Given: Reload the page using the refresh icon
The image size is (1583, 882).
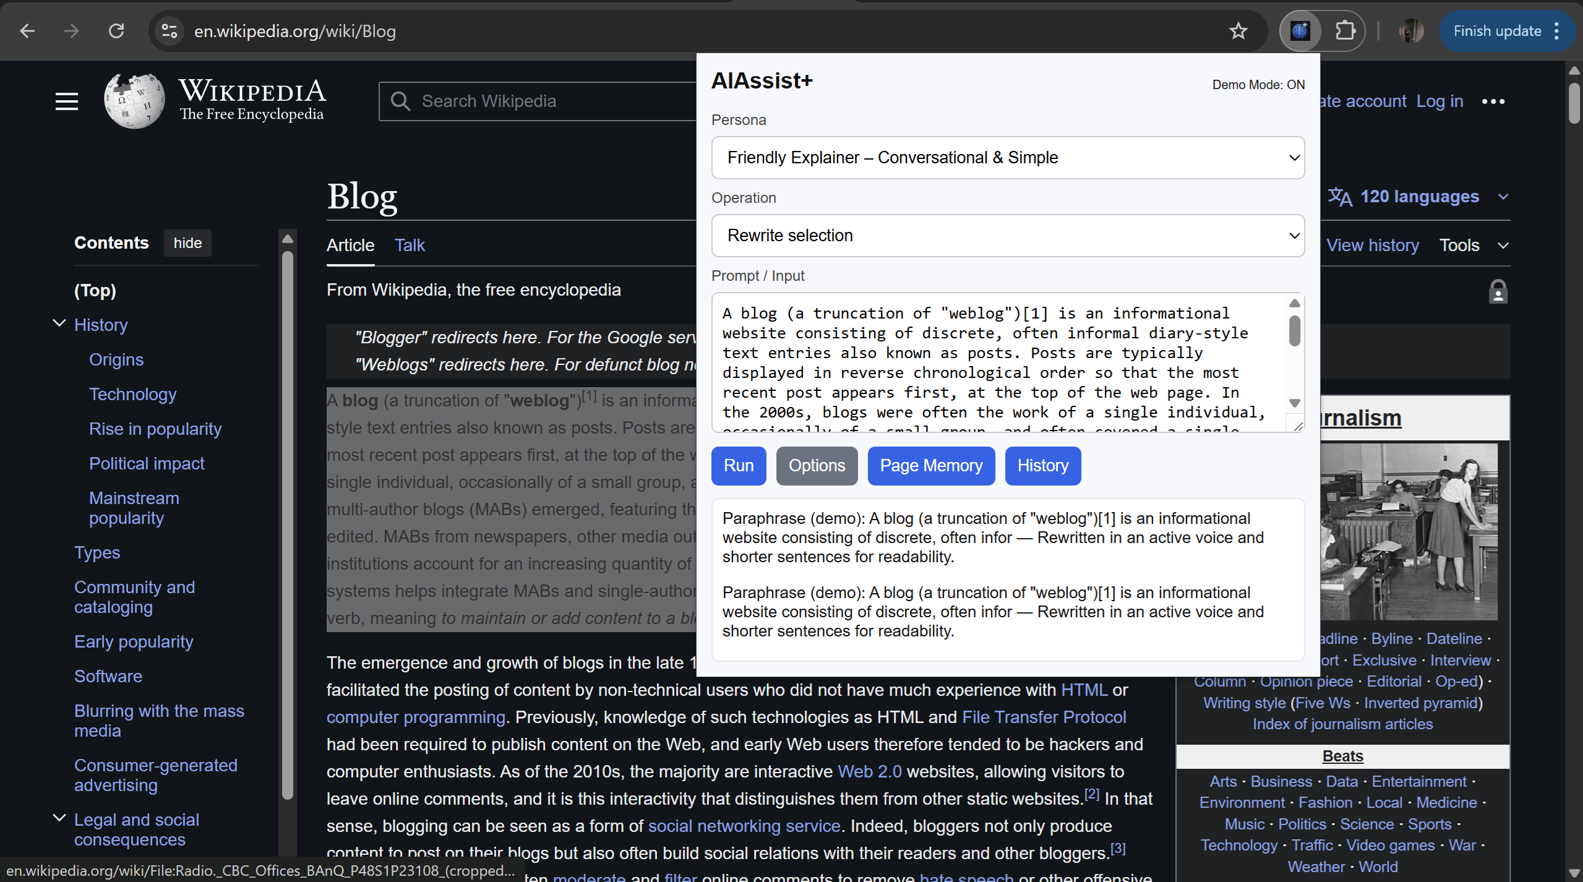Looking at the screenshot, I should pyautogui.click(x=116, y=31).
